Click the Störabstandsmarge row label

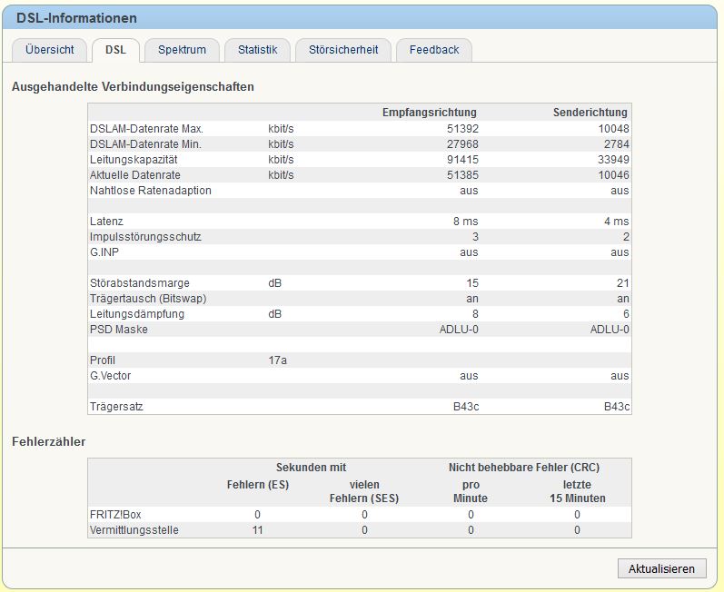[140, 283]
